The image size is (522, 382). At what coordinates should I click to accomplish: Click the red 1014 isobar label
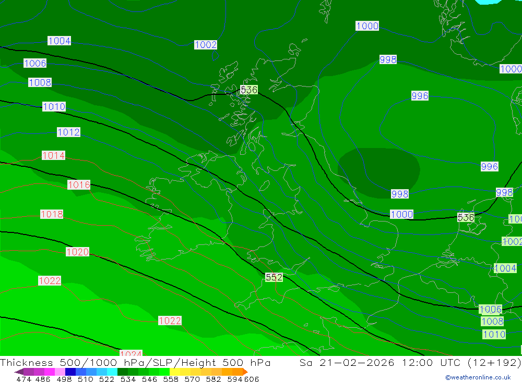pos(53,155)
